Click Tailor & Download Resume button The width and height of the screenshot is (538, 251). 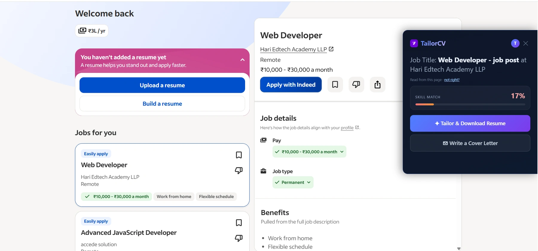470,123
